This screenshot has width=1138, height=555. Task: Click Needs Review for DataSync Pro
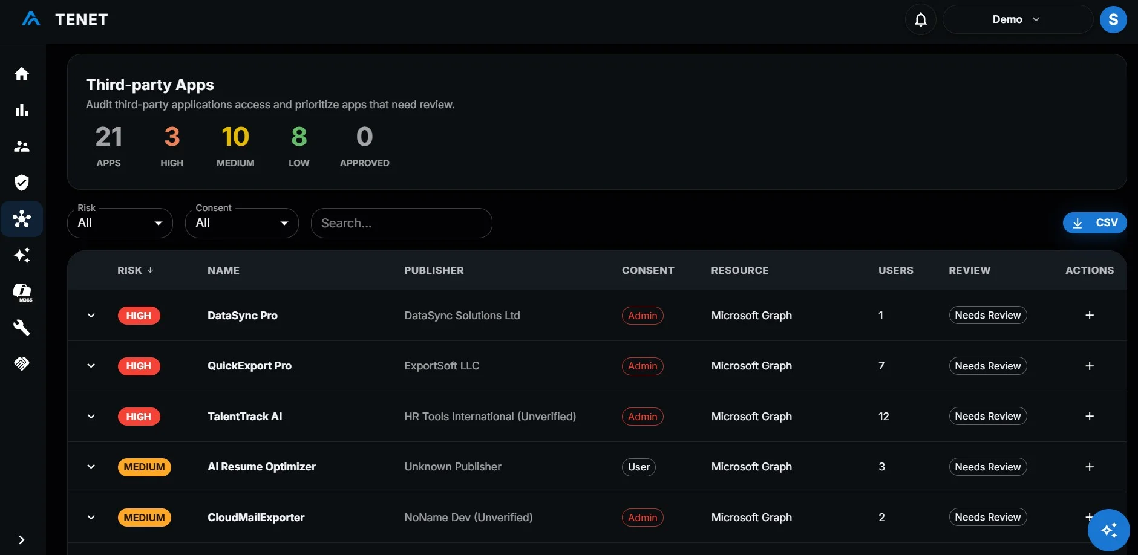coord(987,315)
